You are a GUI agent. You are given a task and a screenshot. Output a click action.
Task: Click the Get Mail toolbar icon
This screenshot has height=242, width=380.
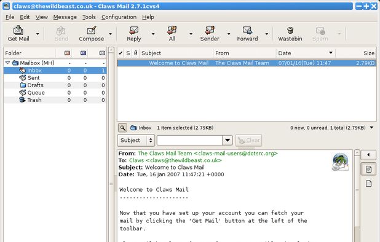pos(18,33)
